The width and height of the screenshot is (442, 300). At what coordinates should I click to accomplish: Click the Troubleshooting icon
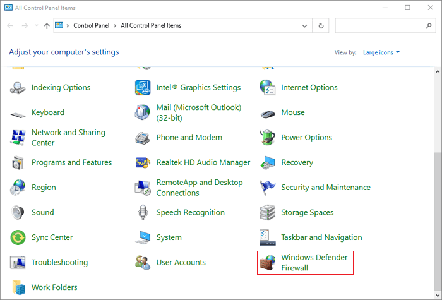tap(18, 263)
